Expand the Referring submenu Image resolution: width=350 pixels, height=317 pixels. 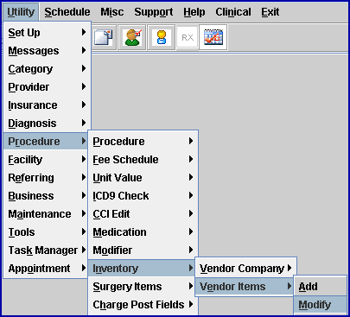coord(46,178)
